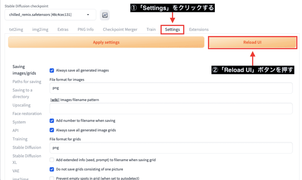Open the Extensions tab
This screenshot has height=180, width=302.
(199, 29)
